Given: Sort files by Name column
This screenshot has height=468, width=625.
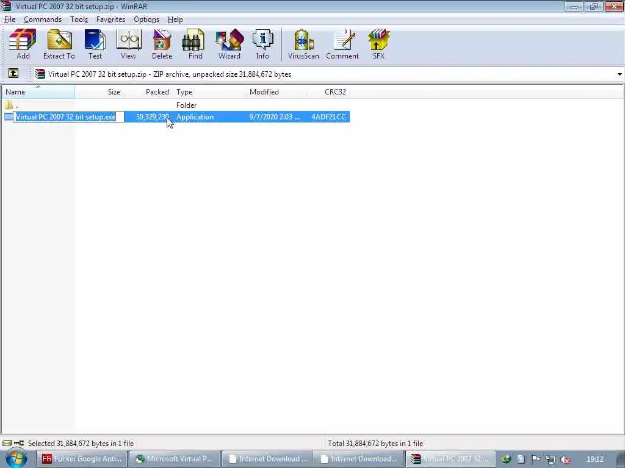Looking at the screenshot, I should tap(38, 92).
